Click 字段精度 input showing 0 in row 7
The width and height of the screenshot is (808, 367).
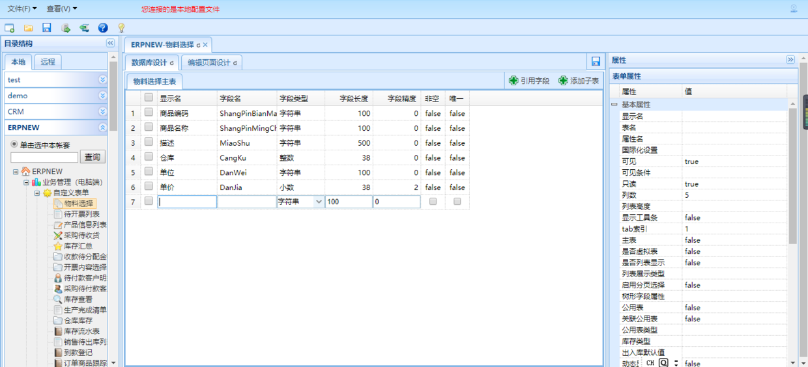397,202
